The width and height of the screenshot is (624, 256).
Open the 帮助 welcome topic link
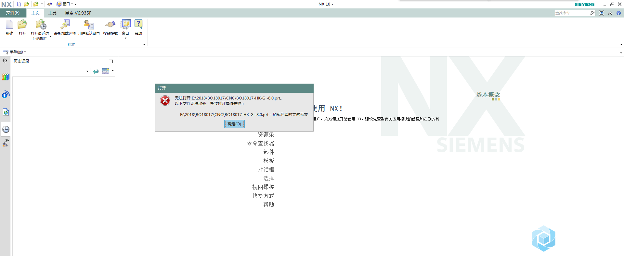269,204
